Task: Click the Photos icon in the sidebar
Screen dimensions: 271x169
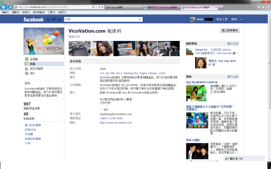Action: pos(27,73)
